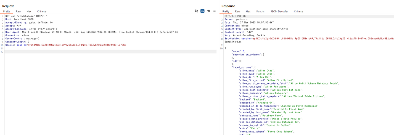Image resolution: width=394 pixels, height=135 pixels.
Task: Switch to the Request Raw tab
Action: coord(18,11)
